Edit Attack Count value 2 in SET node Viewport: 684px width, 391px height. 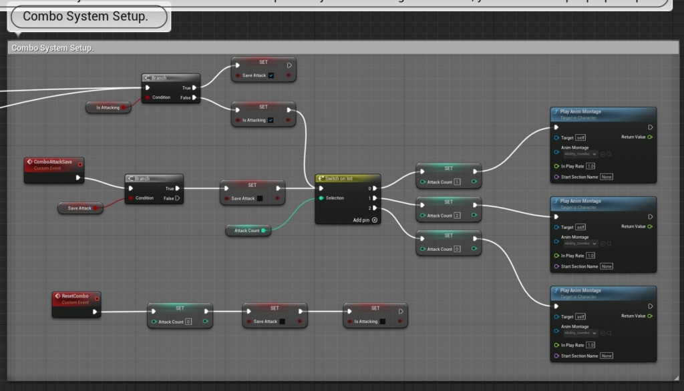click(x=457, y=216)
